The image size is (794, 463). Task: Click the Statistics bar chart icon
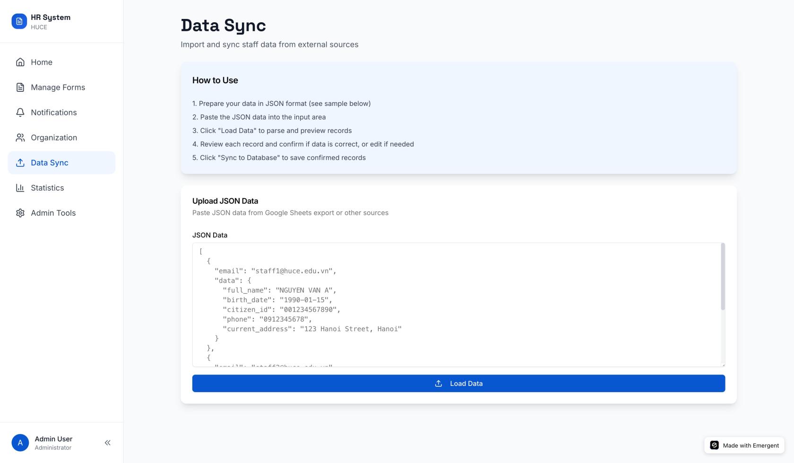pyautogui.click(x=20, y=188)
